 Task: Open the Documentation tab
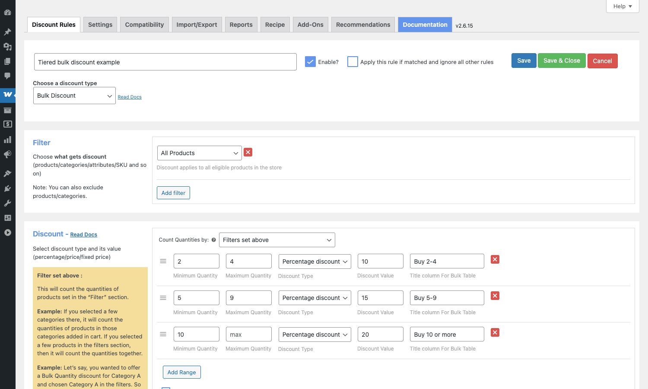pos(425,25)
